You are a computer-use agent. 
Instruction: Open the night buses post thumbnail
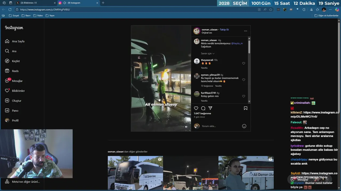(x=190, y=173)
